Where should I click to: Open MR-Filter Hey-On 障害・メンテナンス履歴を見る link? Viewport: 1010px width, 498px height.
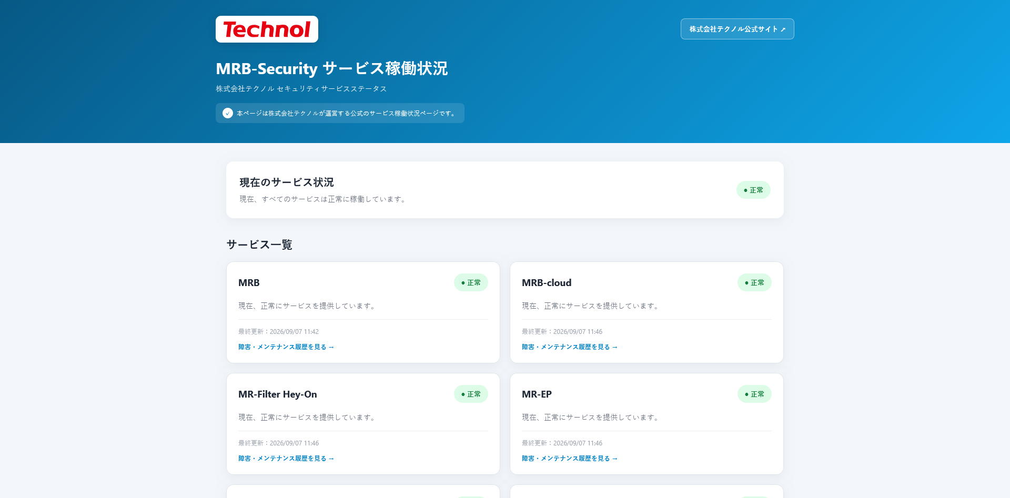(x=286, y=459)
